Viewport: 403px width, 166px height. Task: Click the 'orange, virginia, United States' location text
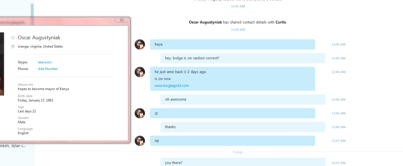[x=40, y=46]
